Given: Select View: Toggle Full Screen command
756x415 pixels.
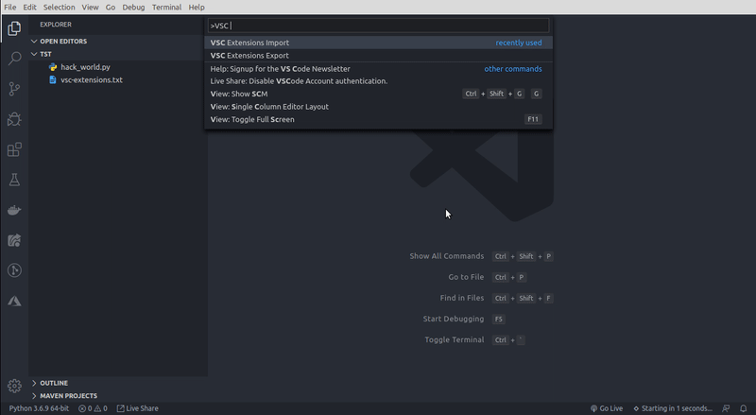Looking at the screenshot, I should click(379, 119).
